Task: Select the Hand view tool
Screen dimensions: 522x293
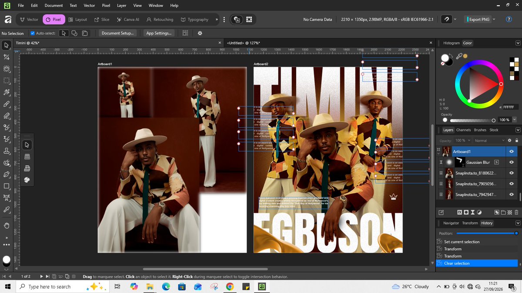Action: tap(7, 225)
